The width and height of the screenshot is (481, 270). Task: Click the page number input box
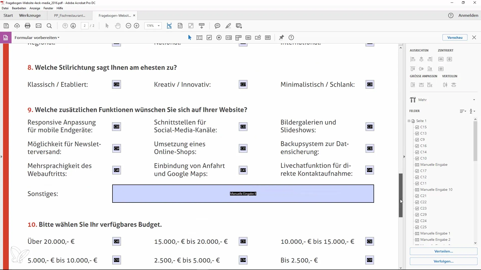click(85, 26)
